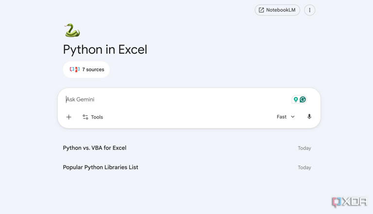Expand the chevron next to Fast

coord(292,117)
